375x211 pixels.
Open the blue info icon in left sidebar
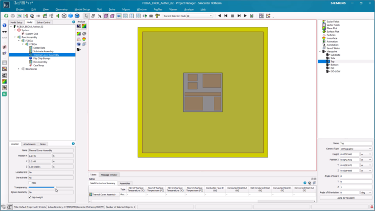(4, 25)
